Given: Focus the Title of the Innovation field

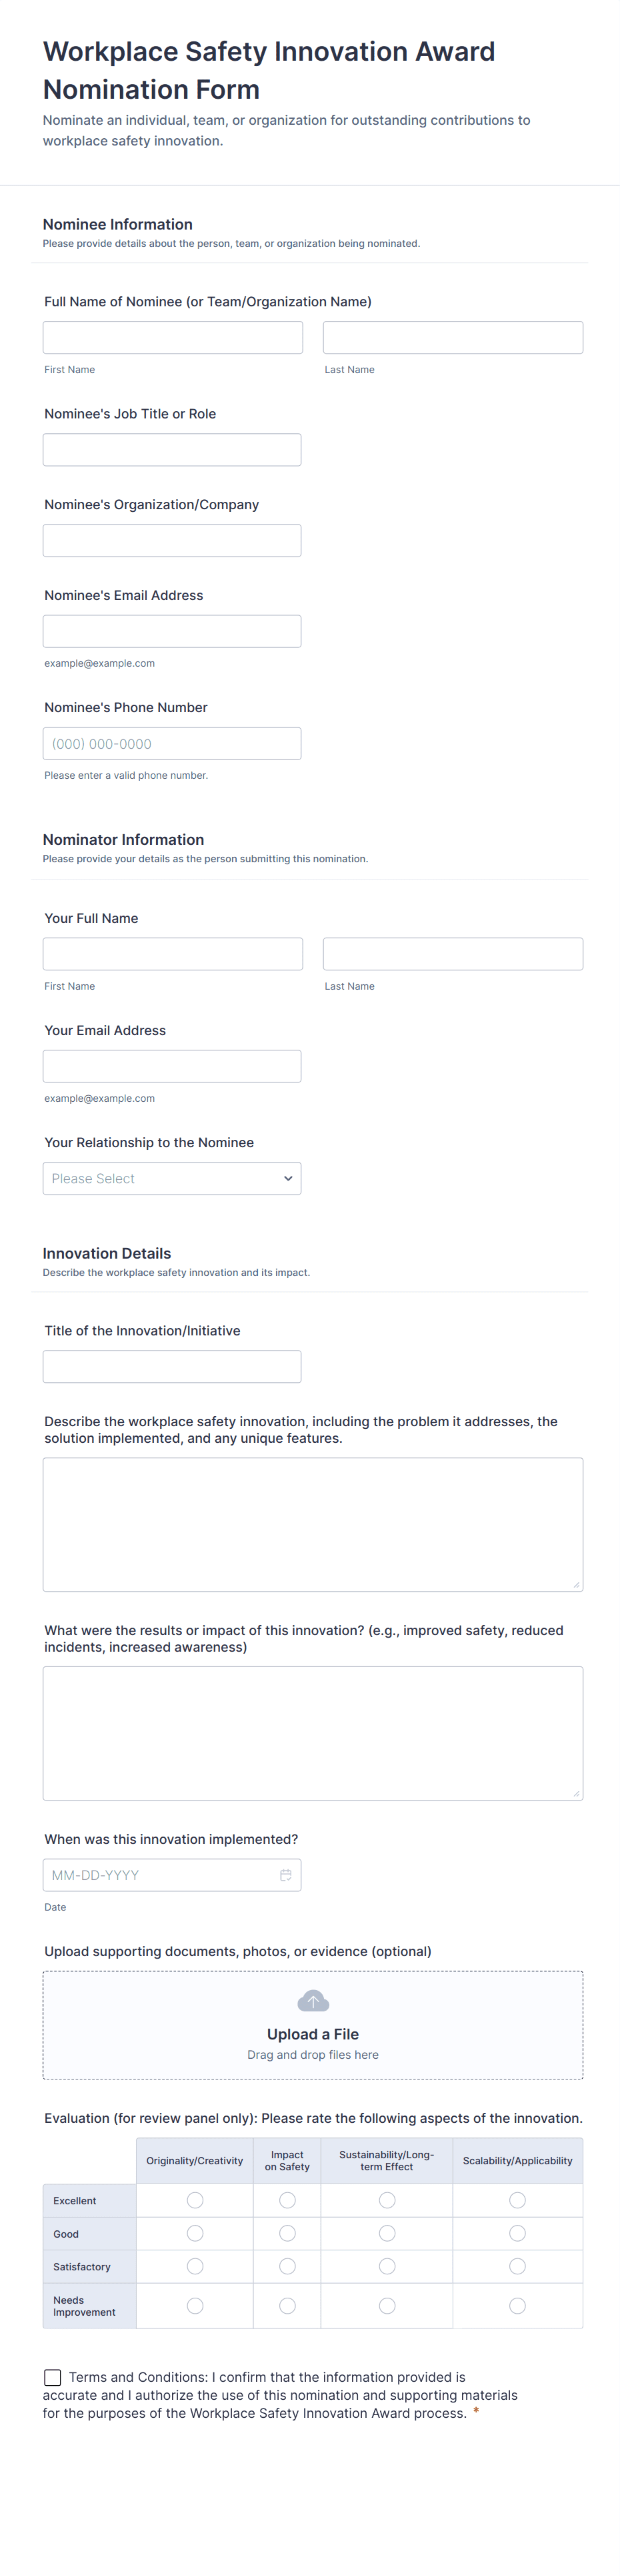Looking at the screenshot, I should [x=172, y=1366].
